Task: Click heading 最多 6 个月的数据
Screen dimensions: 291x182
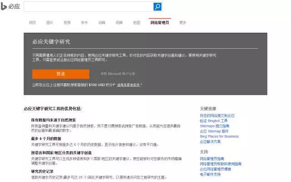Action: pyautogui.click(x=46, y=138)
